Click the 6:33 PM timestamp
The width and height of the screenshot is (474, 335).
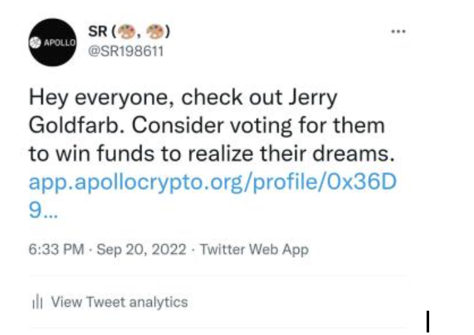(x=56, y=249)
